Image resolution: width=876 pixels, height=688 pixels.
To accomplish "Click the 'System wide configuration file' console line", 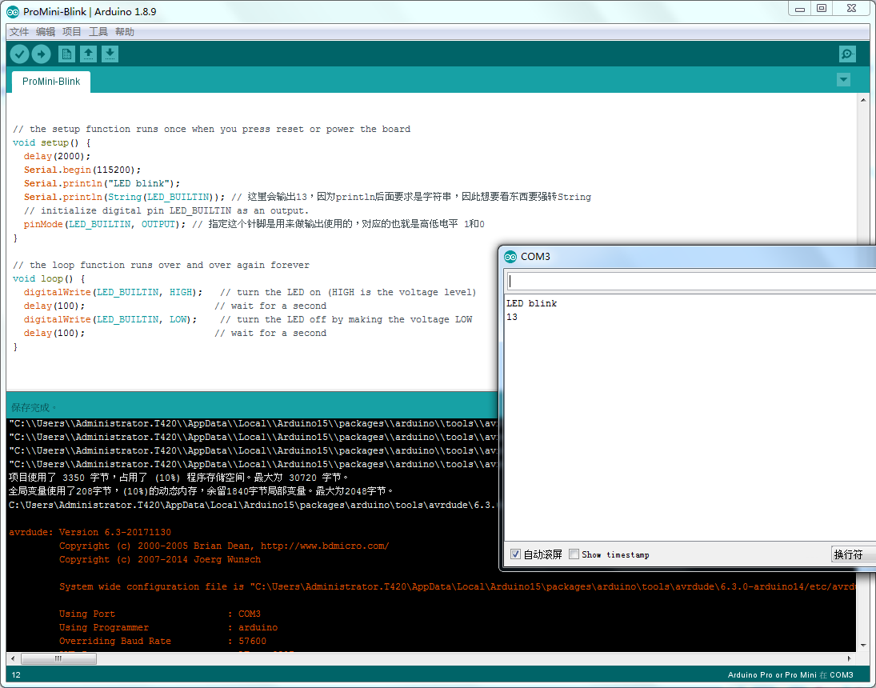I will click(458, 586).
